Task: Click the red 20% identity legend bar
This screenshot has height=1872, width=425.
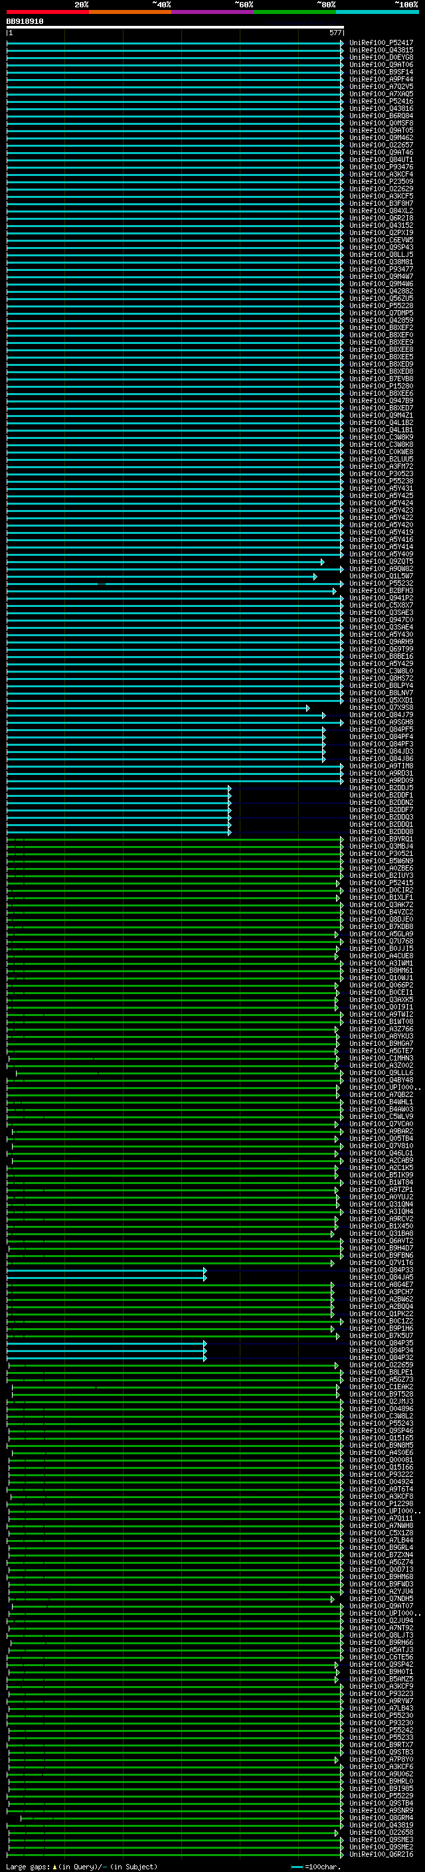Action: click(47, 12)
